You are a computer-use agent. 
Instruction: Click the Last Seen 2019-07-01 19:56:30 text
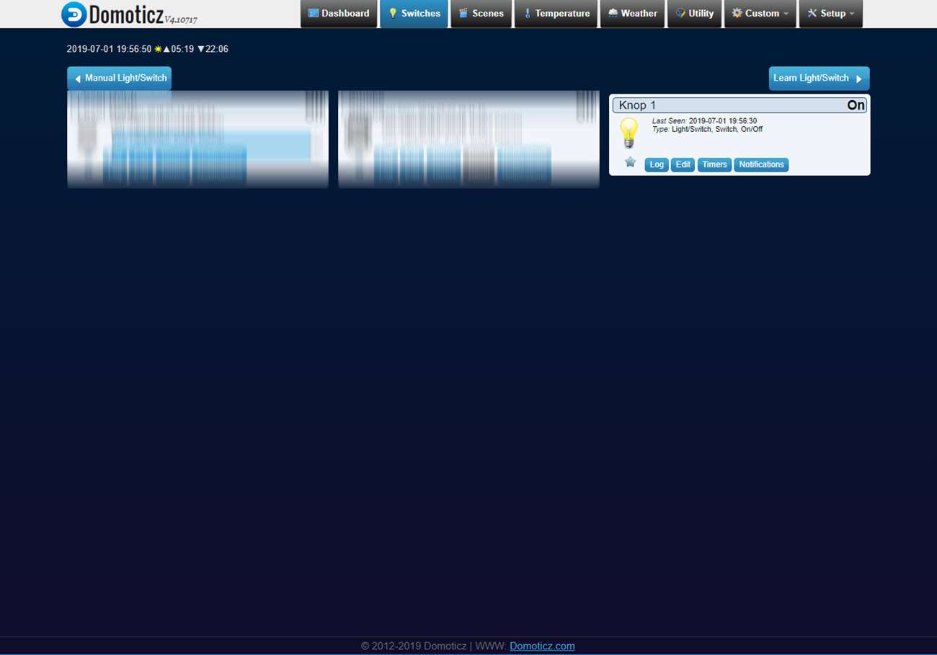click(704, 121)
